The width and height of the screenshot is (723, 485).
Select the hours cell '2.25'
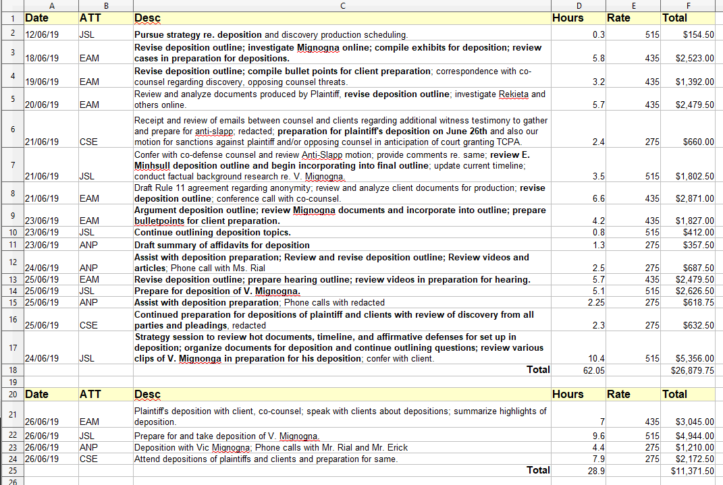(579, 303)
